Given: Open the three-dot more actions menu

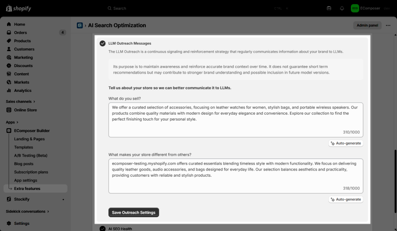Looking at the screenshot, I should pyautogui.click(x=388, y=26).
